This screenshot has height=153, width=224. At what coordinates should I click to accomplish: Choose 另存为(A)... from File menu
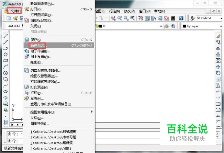[x=59, y=45]
